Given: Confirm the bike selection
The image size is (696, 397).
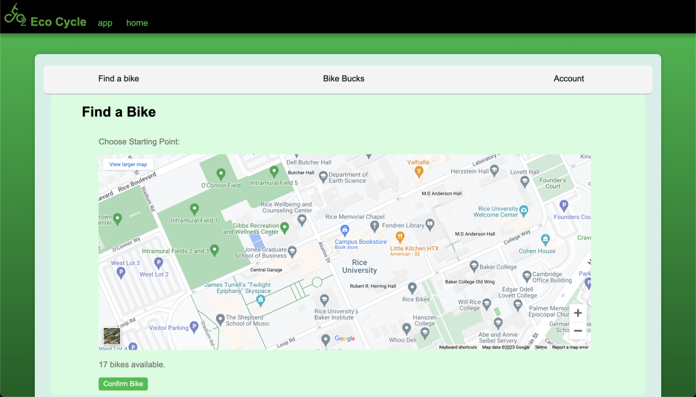Looking at the screenshot, I should (123, 384).
